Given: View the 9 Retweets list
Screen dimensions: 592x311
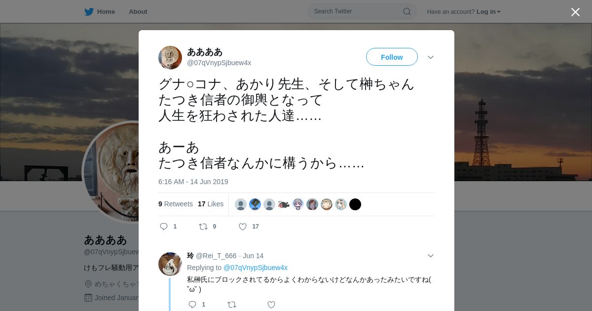Looking at the screenshot, I should [x=176, y=204].
